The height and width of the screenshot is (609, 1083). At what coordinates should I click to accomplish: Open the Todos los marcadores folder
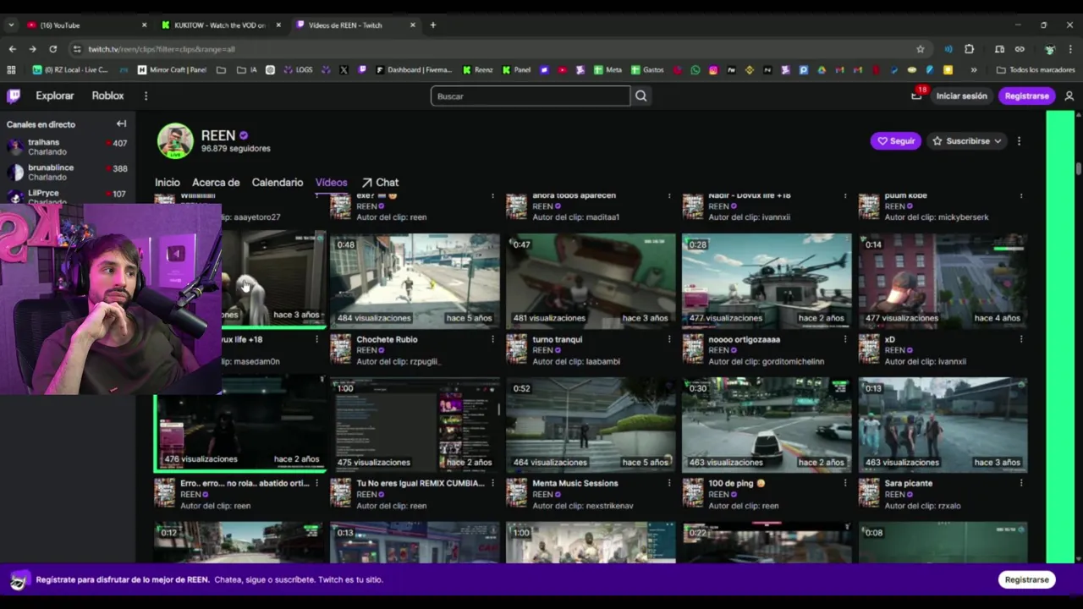click(1036, 69)
